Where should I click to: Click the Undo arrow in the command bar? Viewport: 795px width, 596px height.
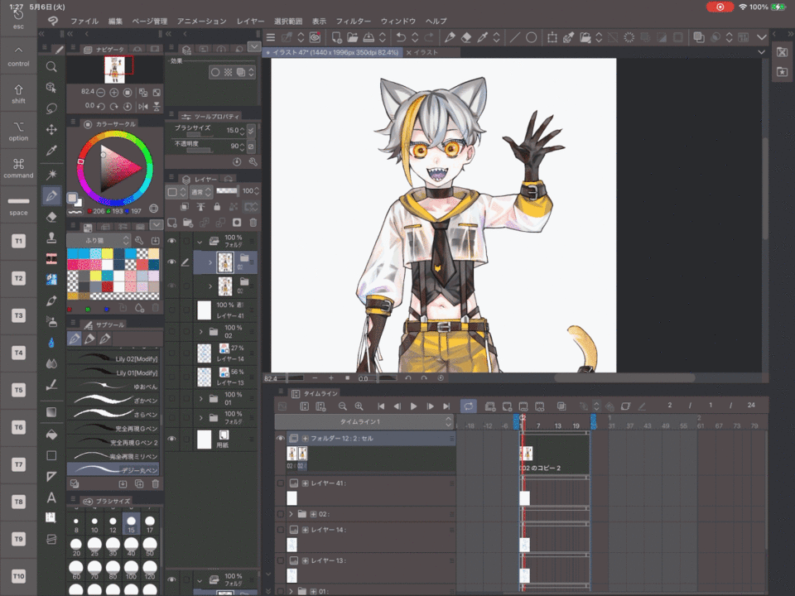click(401, 37)
